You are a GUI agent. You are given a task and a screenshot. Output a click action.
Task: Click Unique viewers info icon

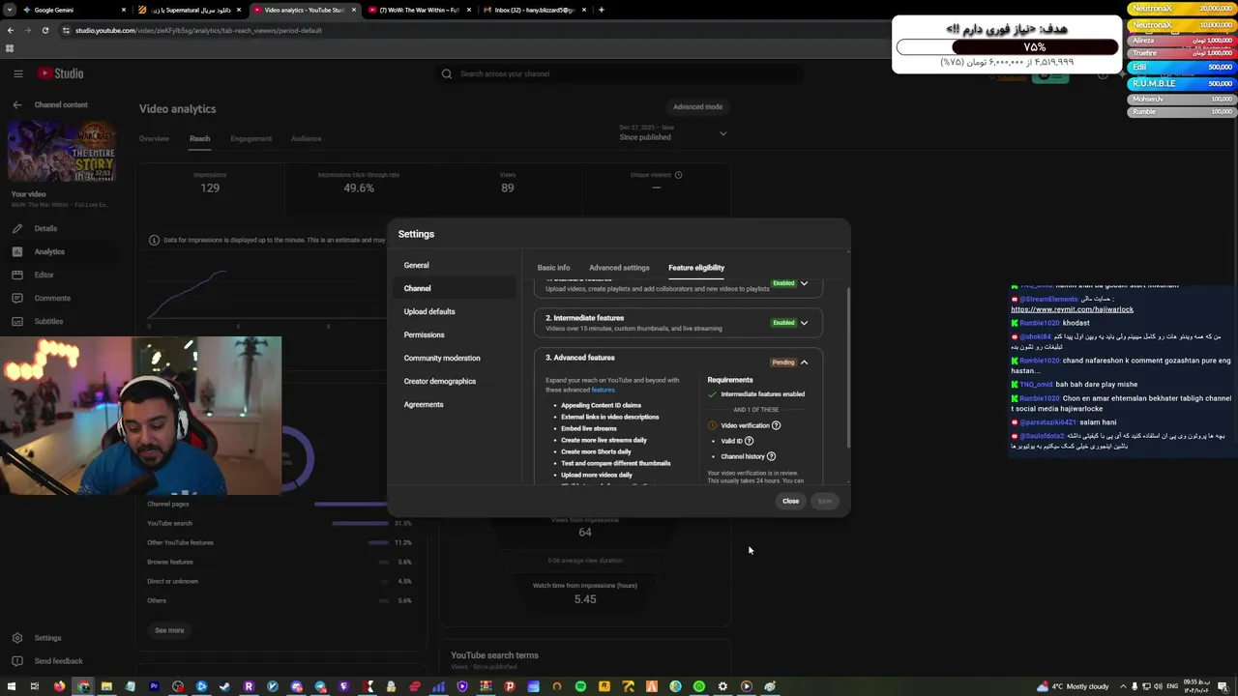click(x=678, y=175)
